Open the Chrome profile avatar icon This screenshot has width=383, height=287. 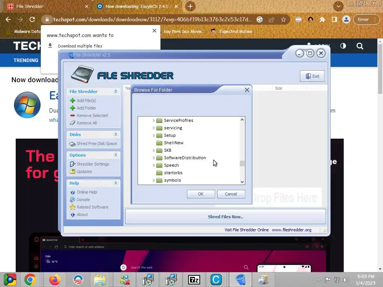point(346,19)
